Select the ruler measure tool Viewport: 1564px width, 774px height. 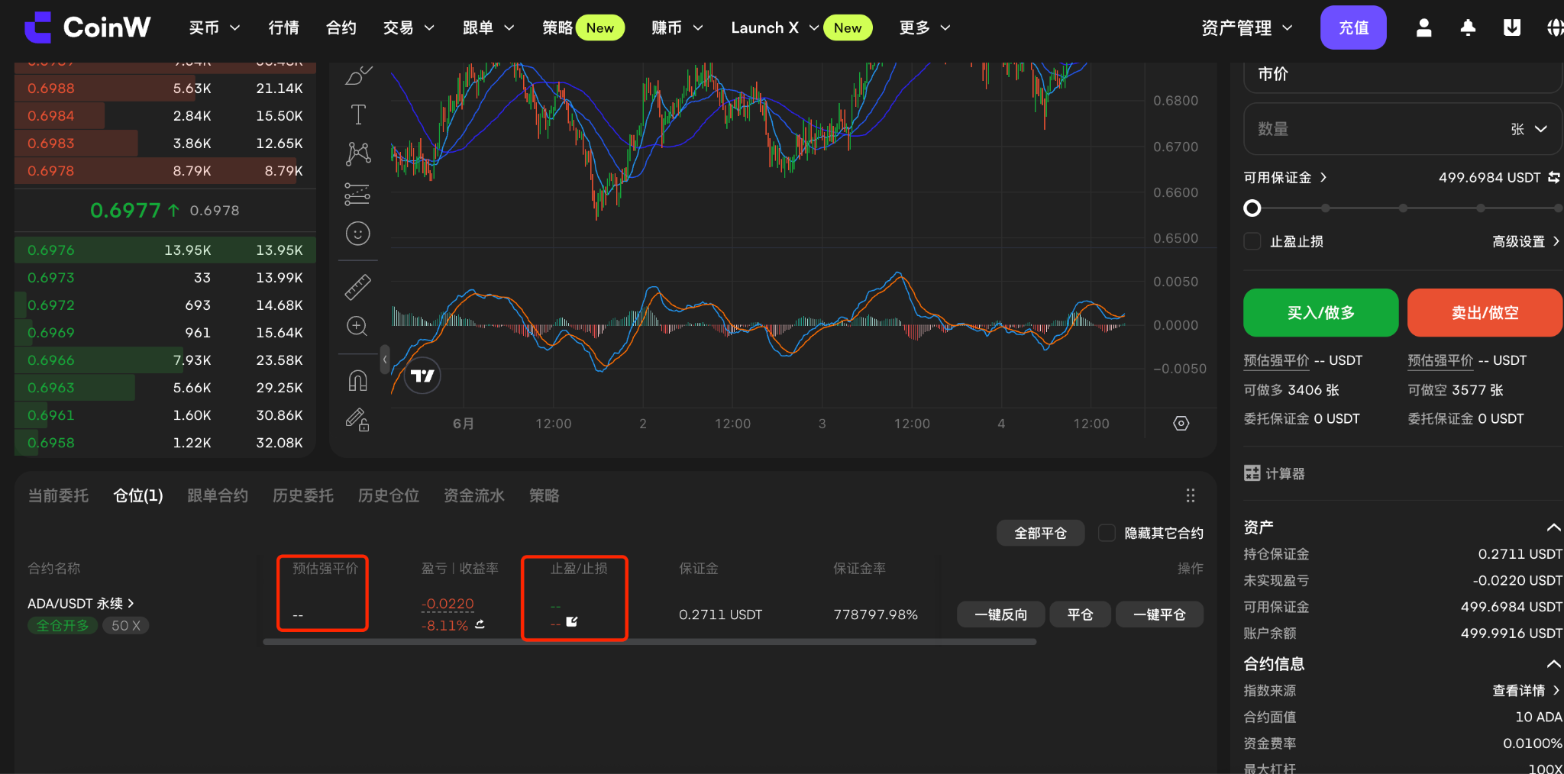click(358, 287)
